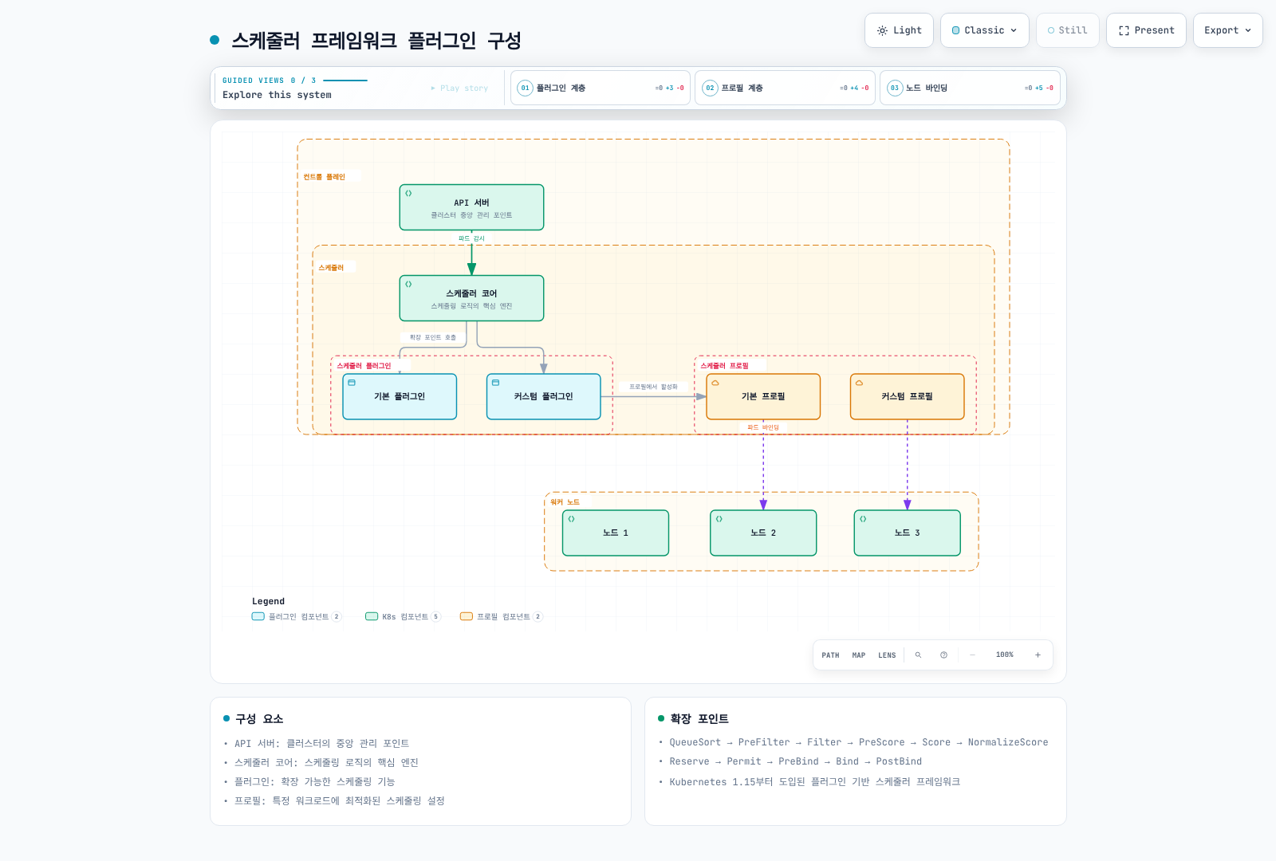This screenshot has width=1276, height=861.
Task: Click the Play story button
Action: [x=459, y=88]
